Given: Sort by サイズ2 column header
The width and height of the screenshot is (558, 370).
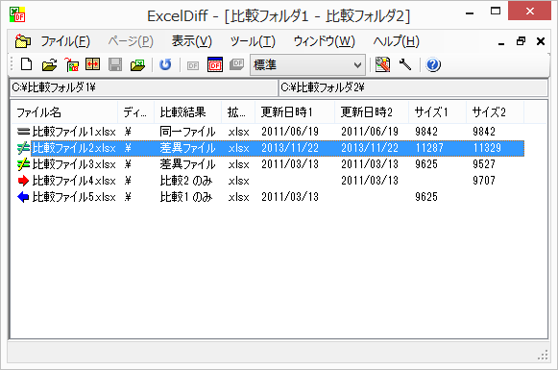Looking at the screenshot, I should 496,112.
